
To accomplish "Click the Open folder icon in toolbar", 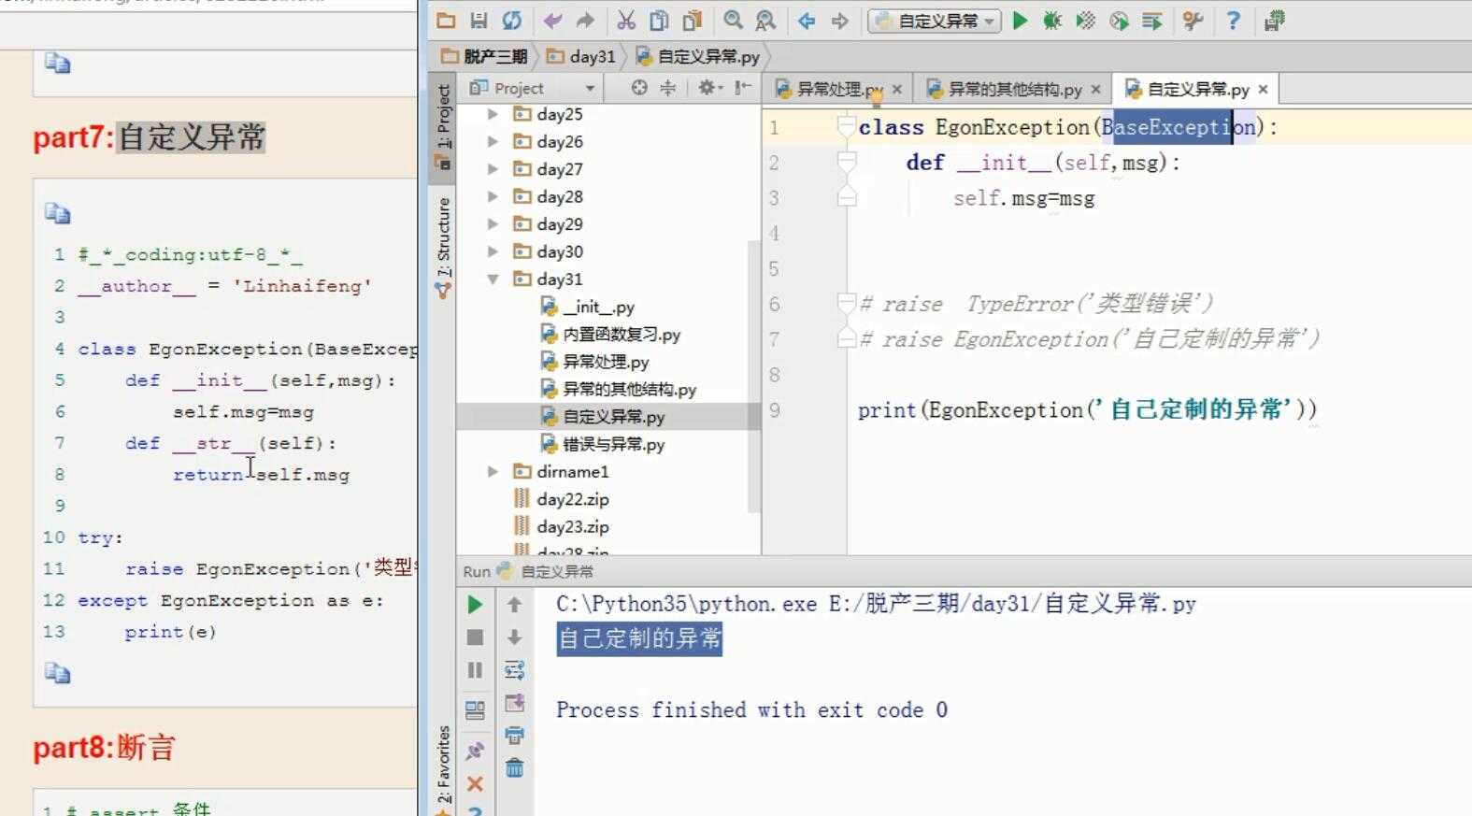I will (446, 20).
